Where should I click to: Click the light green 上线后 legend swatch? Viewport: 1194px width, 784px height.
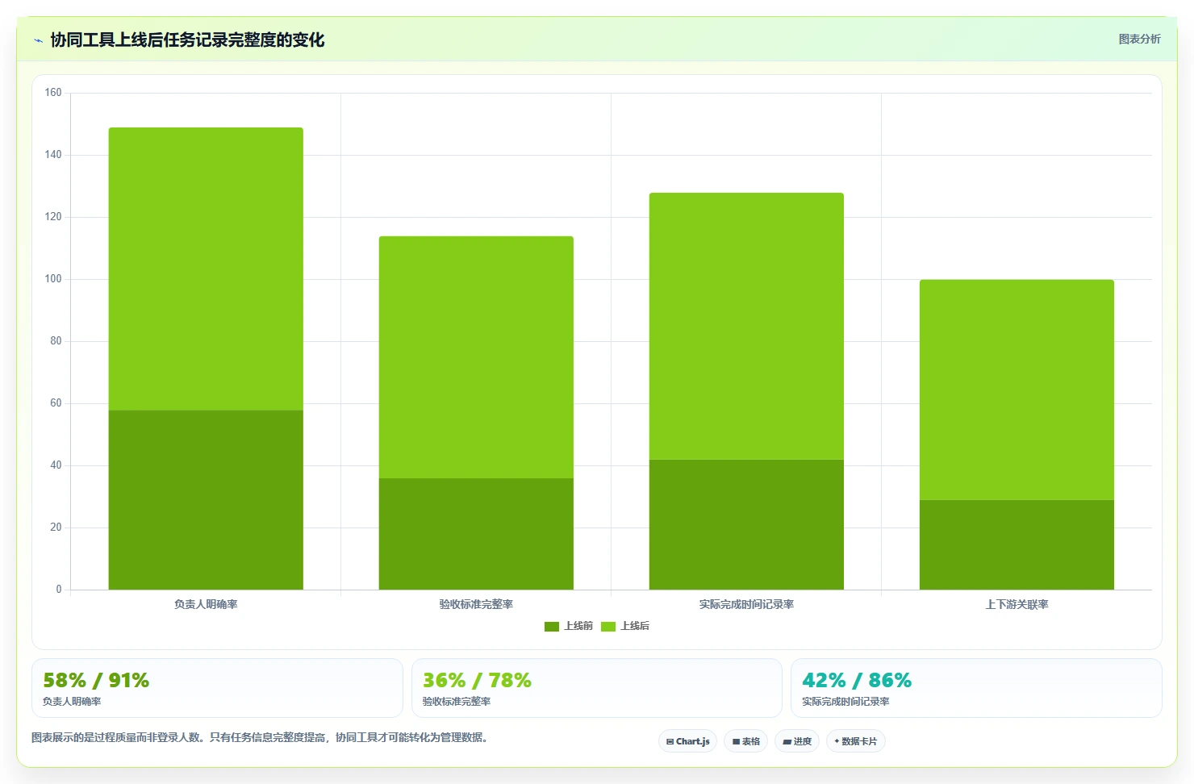click(x=608, y=627)
